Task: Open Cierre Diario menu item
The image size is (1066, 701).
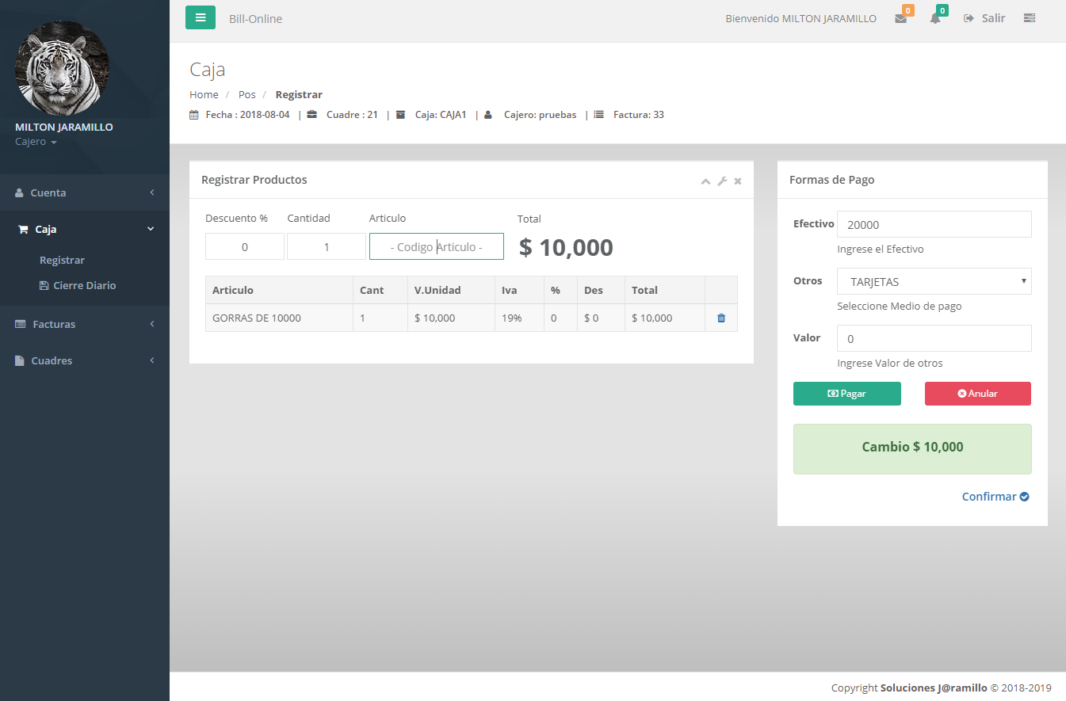Action: point(84,285)
